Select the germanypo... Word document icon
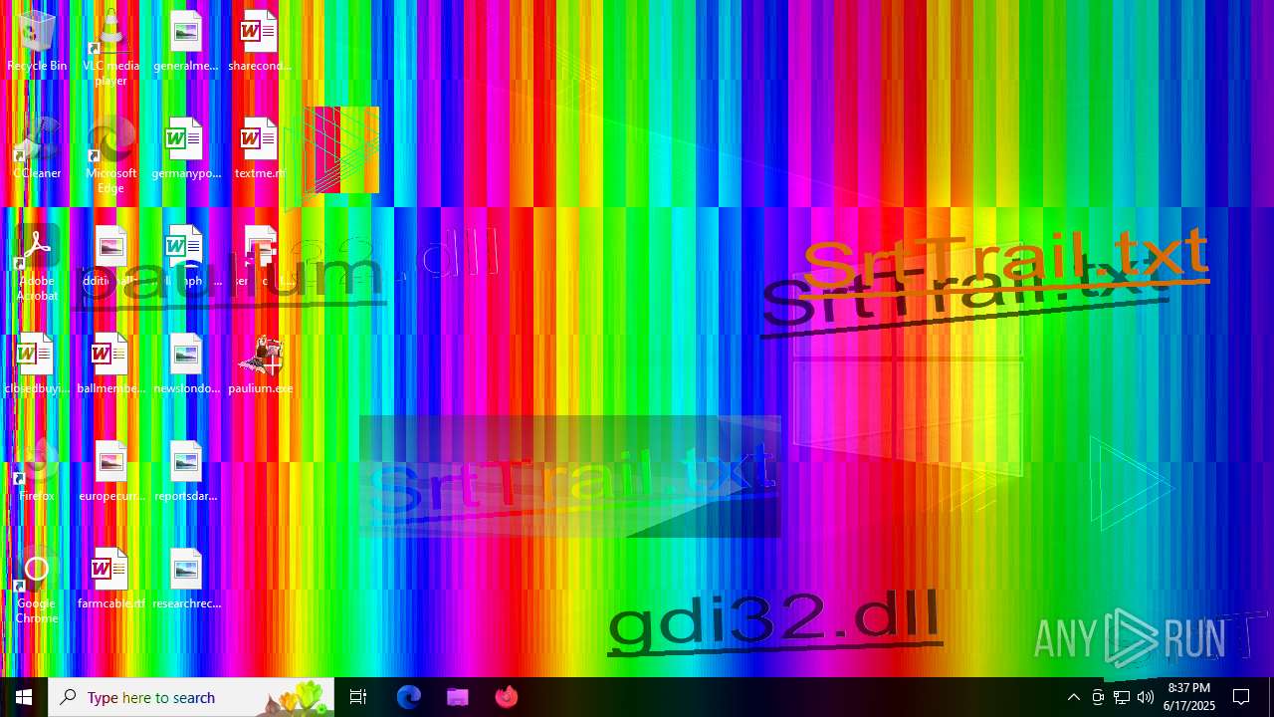The height and width of the screenshot is (717, 1274). tap(185, 149)
